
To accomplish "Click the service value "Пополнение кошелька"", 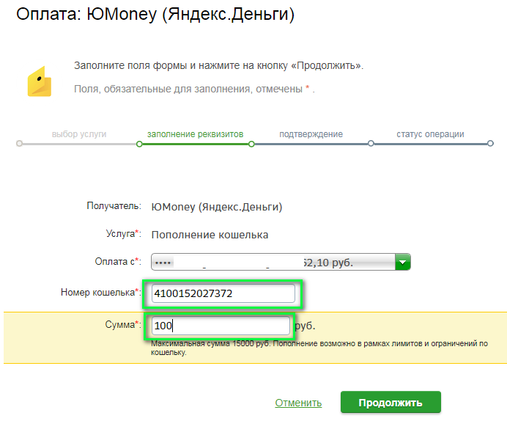I will [210, 235].
